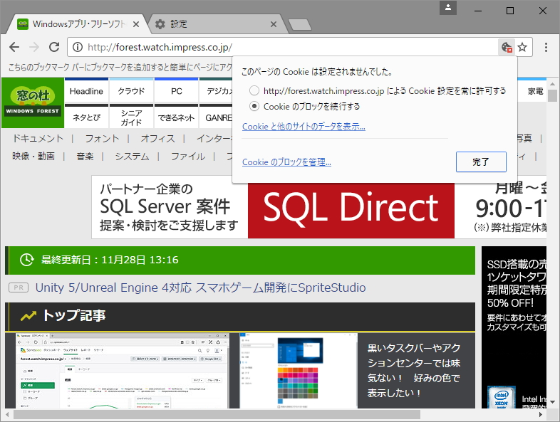Open the Windows color settings article thumbnail
This screenshot has width=560, height=422.
point(299,371)
